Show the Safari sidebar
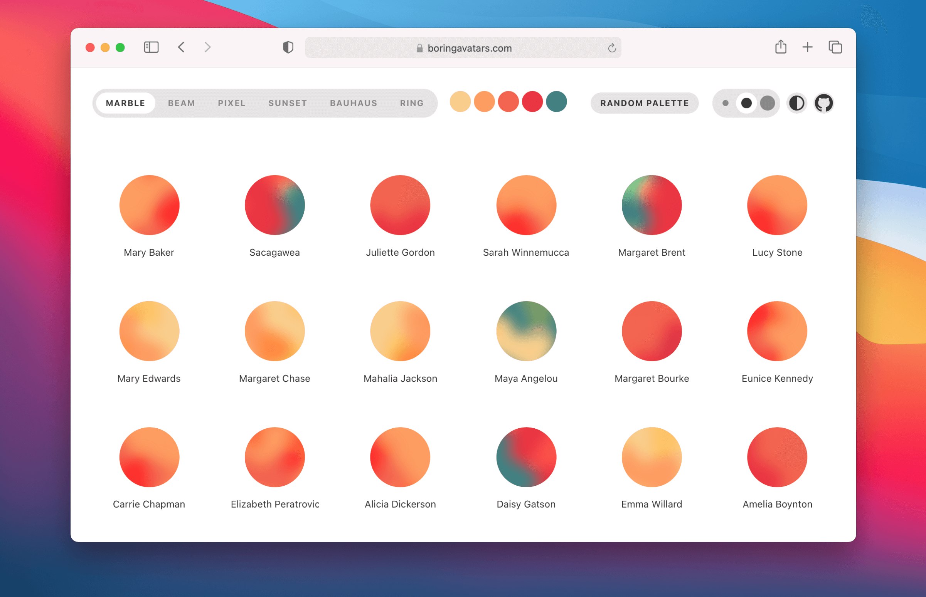Viewport: 926px width, 597px height. click(151, 47)
